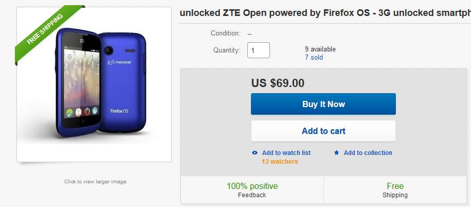Click the US $69.00 price
This screenshot has width=471, height=207.
click(x=278, y=82)
